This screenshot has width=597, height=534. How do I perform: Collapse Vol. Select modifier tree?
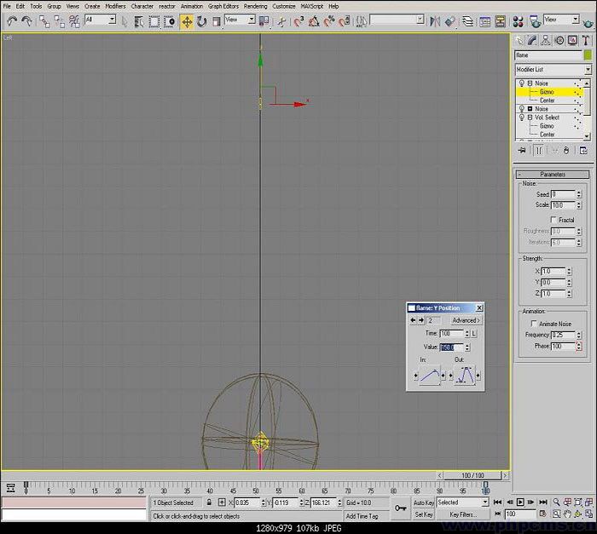pos(530,118)
